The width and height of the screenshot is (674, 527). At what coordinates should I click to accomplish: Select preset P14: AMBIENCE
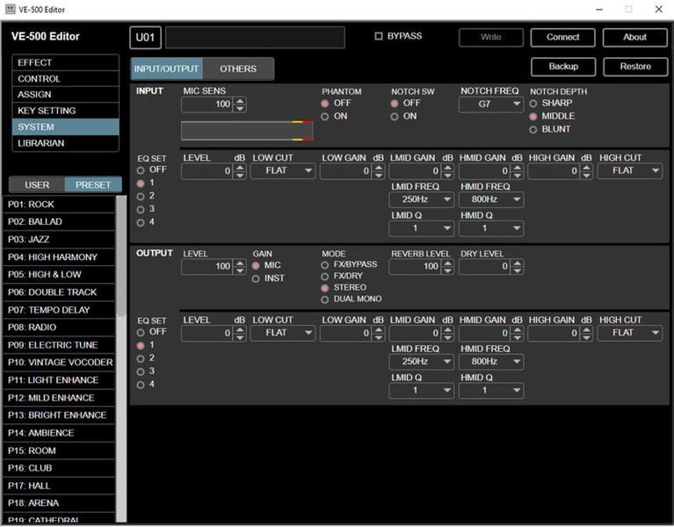(59, 433)
